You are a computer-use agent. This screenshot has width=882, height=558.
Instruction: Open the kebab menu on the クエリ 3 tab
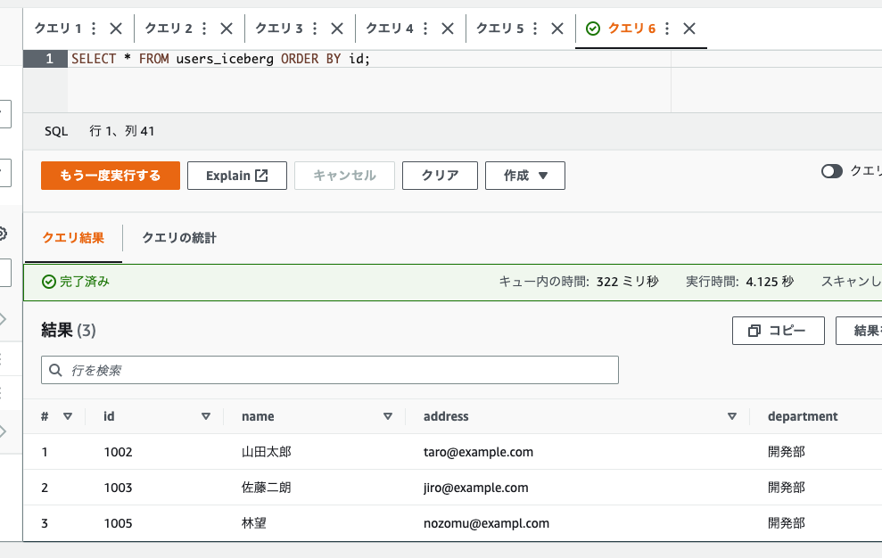point(313,28)
